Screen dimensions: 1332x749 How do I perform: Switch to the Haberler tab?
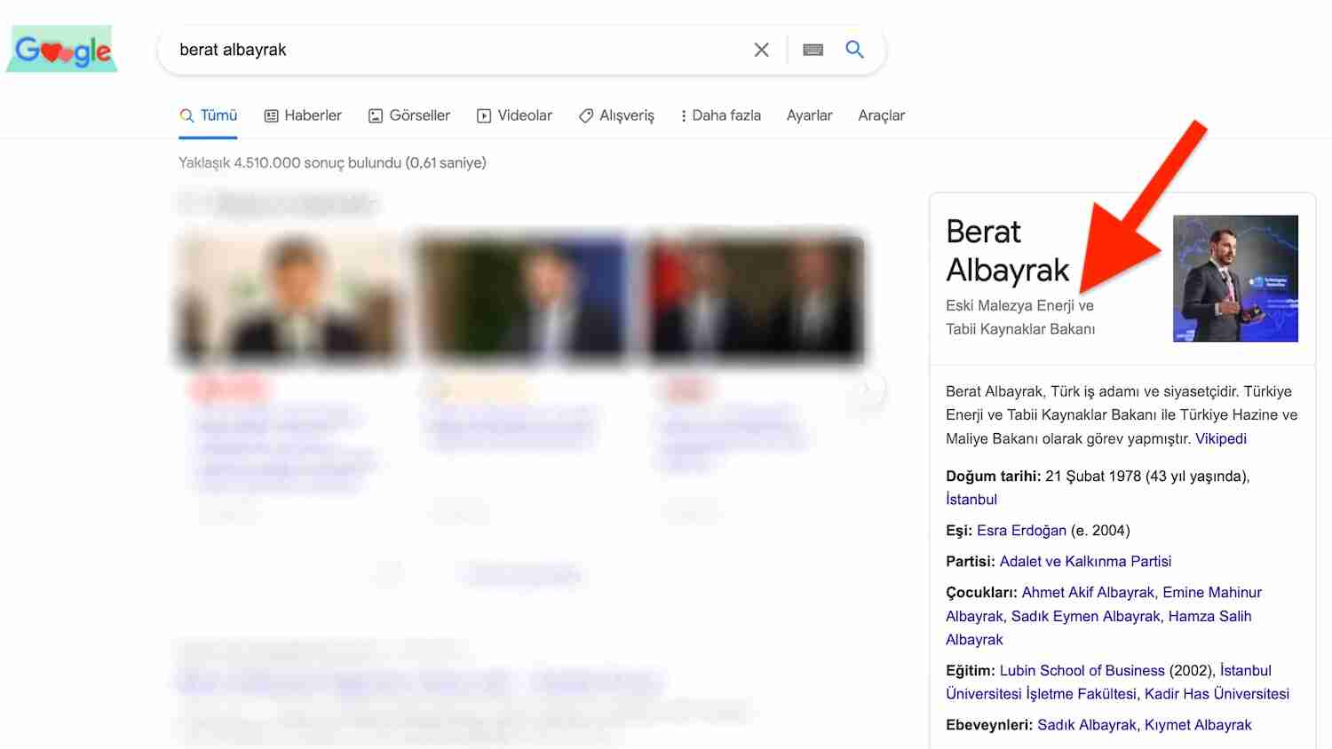coord(311,115)
